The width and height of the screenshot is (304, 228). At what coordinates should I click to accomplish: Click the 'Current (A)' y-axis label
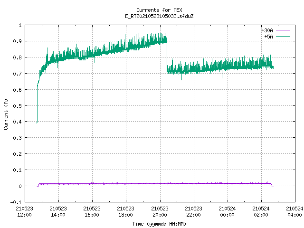pyautogui.click(x=6, y=114)
